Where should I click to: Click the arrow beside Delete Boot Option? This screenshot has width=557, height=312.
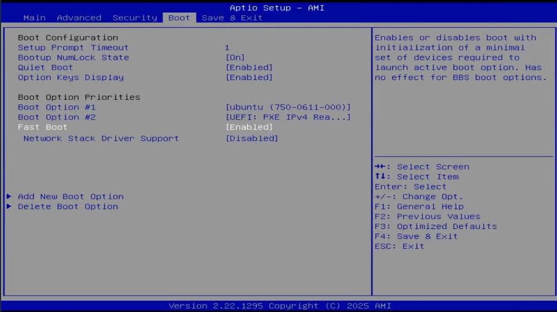coord(9,206)
